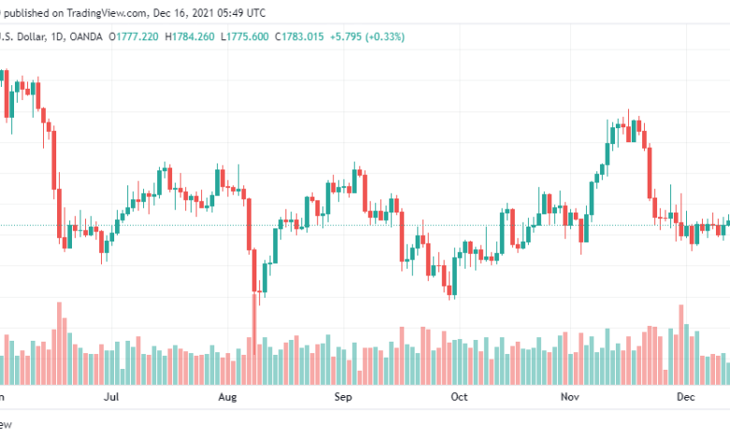Click the high price value H1784.260
Viewport: 730px width, 440px height.
click(x=189, y=37)
